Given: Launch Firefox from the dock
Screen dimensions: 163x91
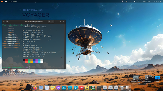Looking at the screenshot, I should click(x=35, y=88).
